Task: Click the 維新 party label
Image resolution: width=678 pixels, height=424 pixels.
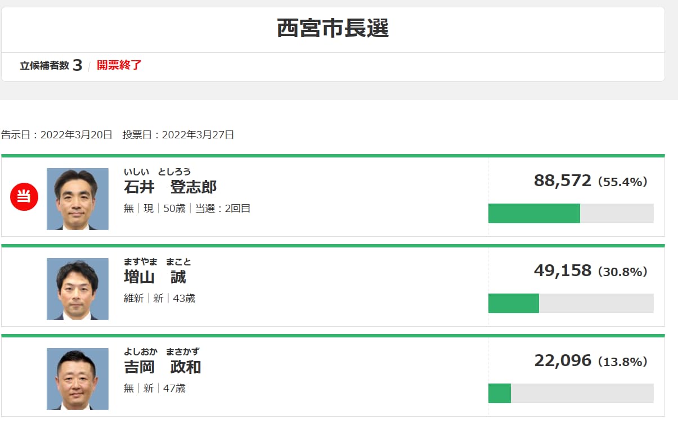Action: [x=133, y=299]
